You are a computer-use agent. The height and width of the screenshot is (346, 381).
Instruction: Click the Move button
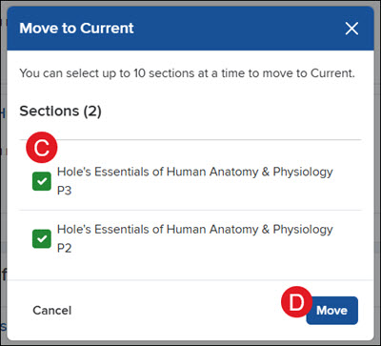click(x=332, y=311)
